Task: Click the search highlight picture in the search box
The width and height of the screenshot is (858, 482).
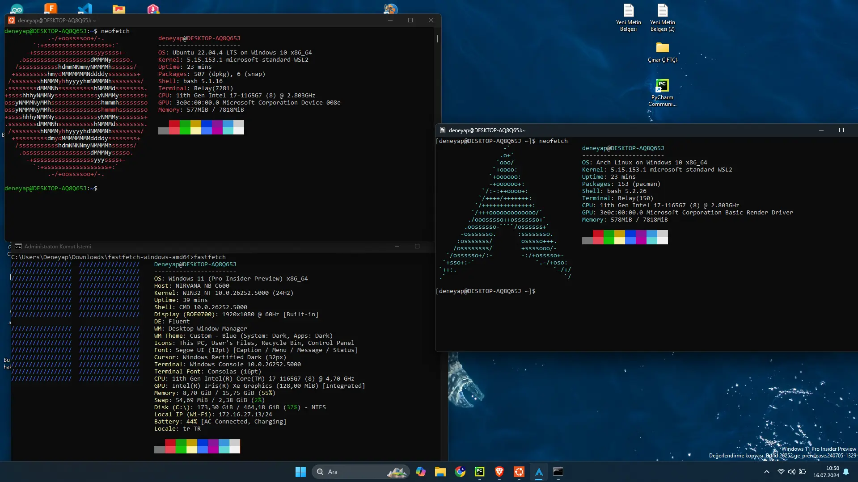Action: click(397, 472)
